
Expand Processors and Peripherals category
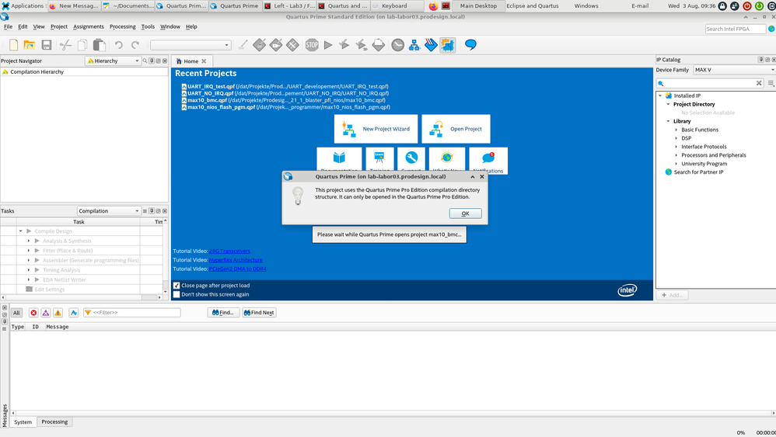(676, 155)
